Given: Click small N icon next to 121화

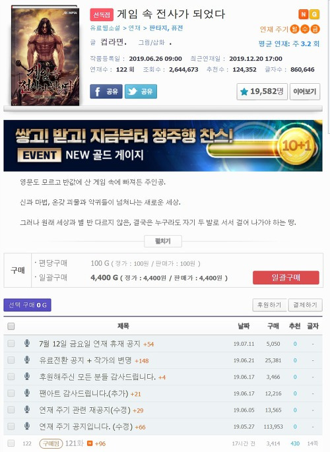Looking at the screenshot, I should (x=90, y=443).
